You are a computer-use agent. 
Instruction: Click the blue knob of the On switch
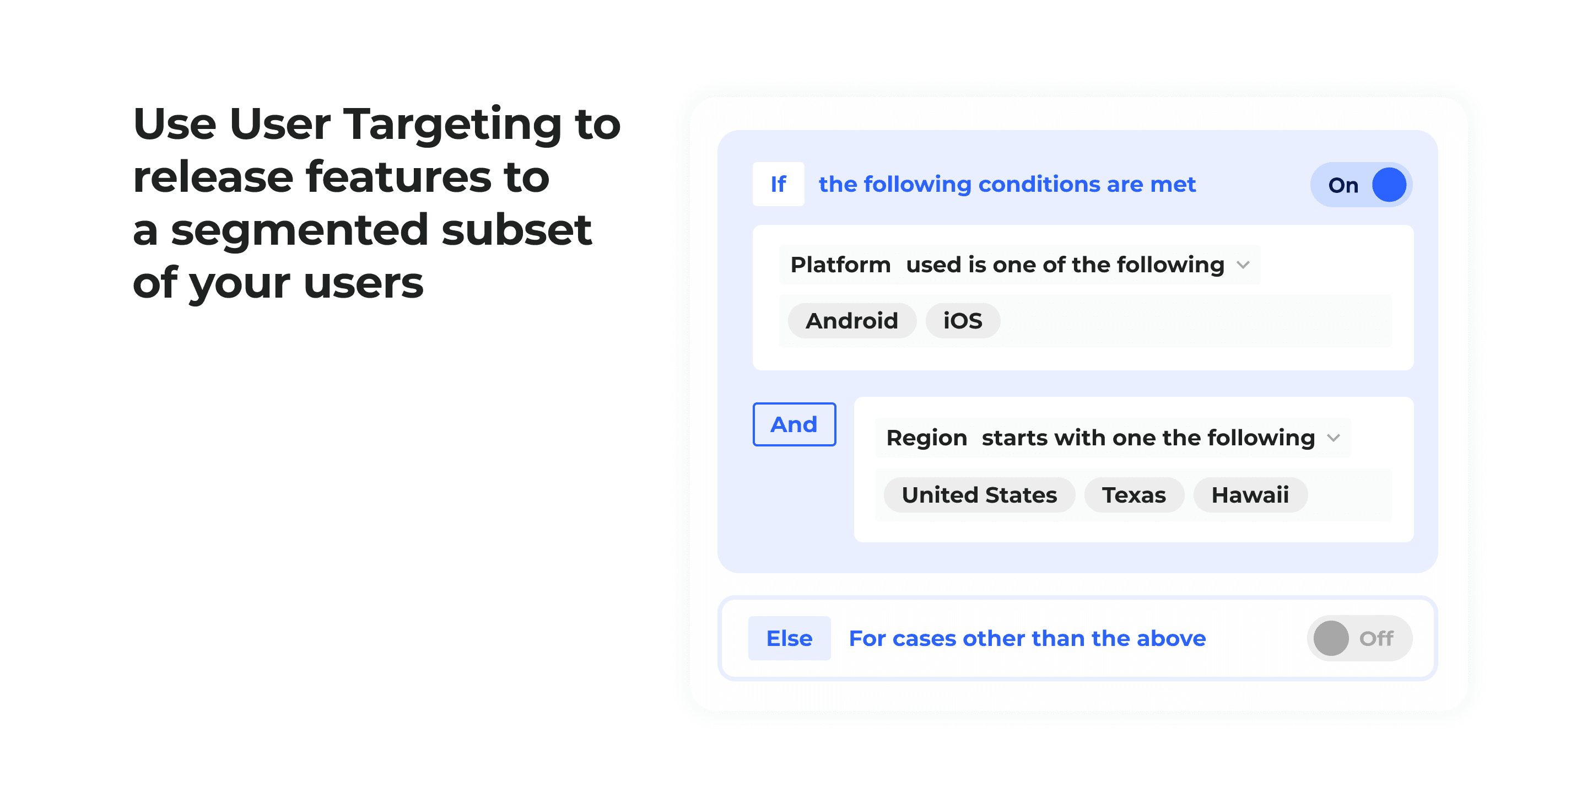click(1389, 185)
